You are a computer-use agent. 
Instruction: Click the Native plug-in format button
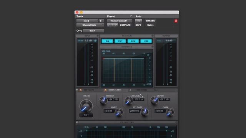coord(150,25)
